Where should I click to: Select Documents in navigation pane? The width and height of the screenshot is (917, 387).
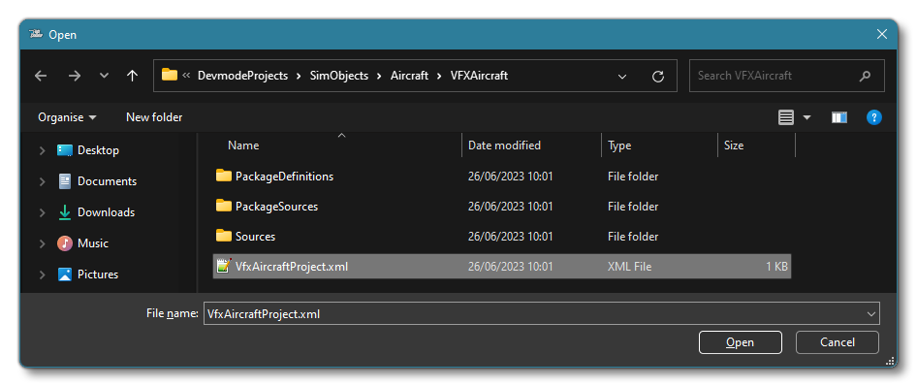click(107, 181)
